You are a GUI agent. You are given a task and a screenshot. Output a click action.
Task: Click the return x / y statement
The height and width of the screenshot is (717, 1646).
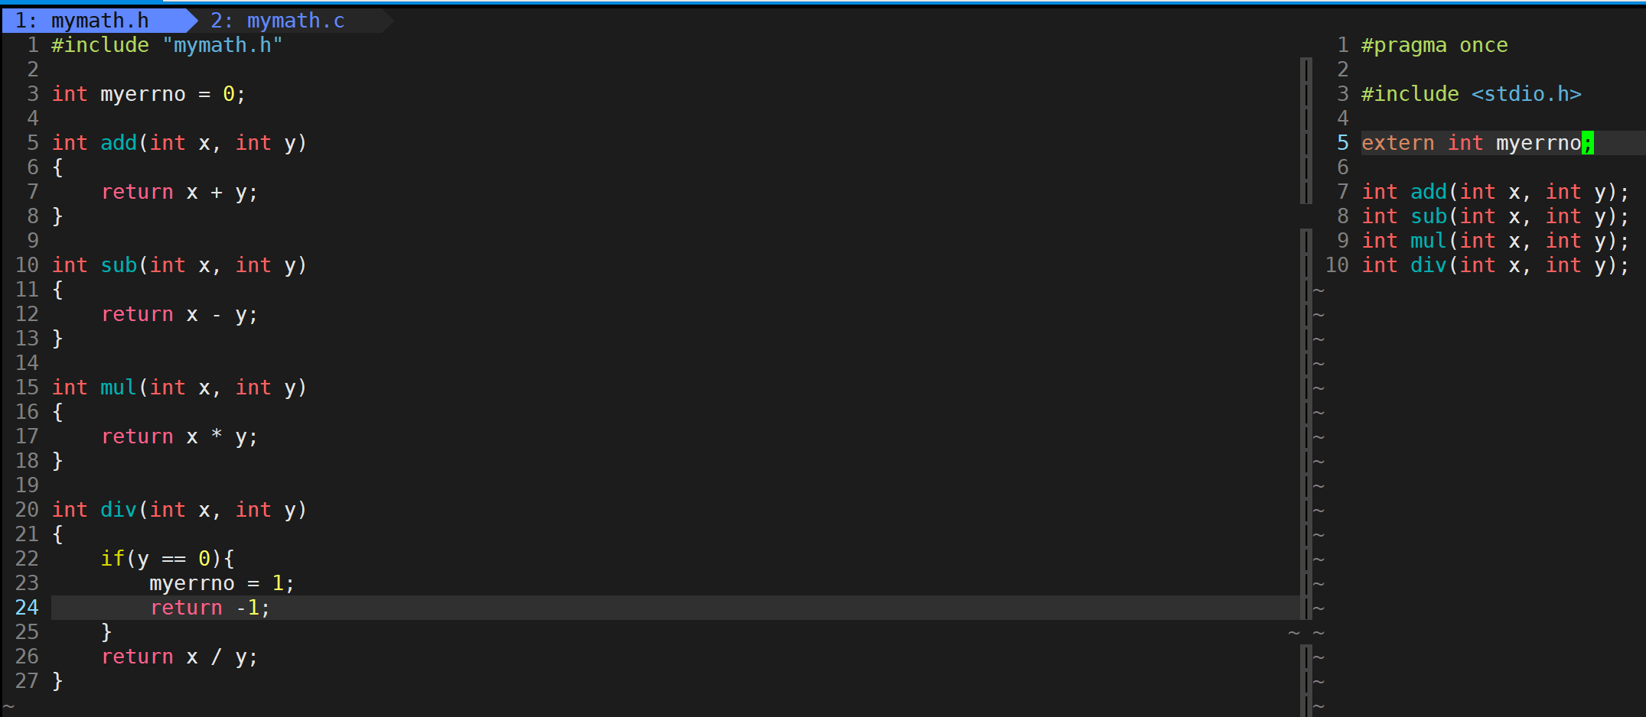click(180, 657)
